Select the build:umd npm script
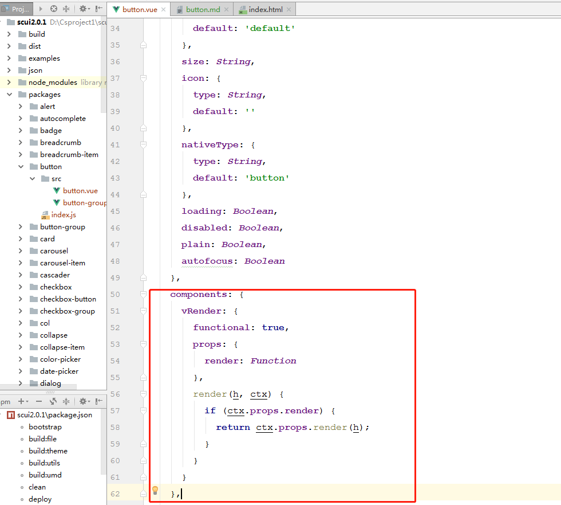This screenshot has height=505, width=561. tap(45, 475)
